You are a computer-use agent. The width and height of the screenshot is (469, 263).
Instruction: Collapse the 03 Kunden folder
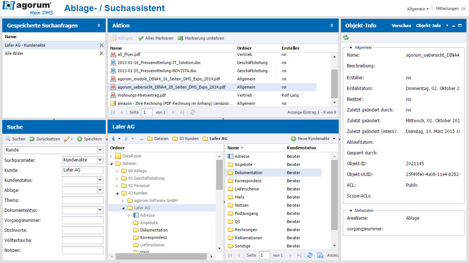click(117, 193)
